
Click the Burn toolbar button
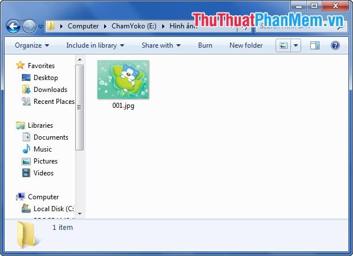point(205,45)
